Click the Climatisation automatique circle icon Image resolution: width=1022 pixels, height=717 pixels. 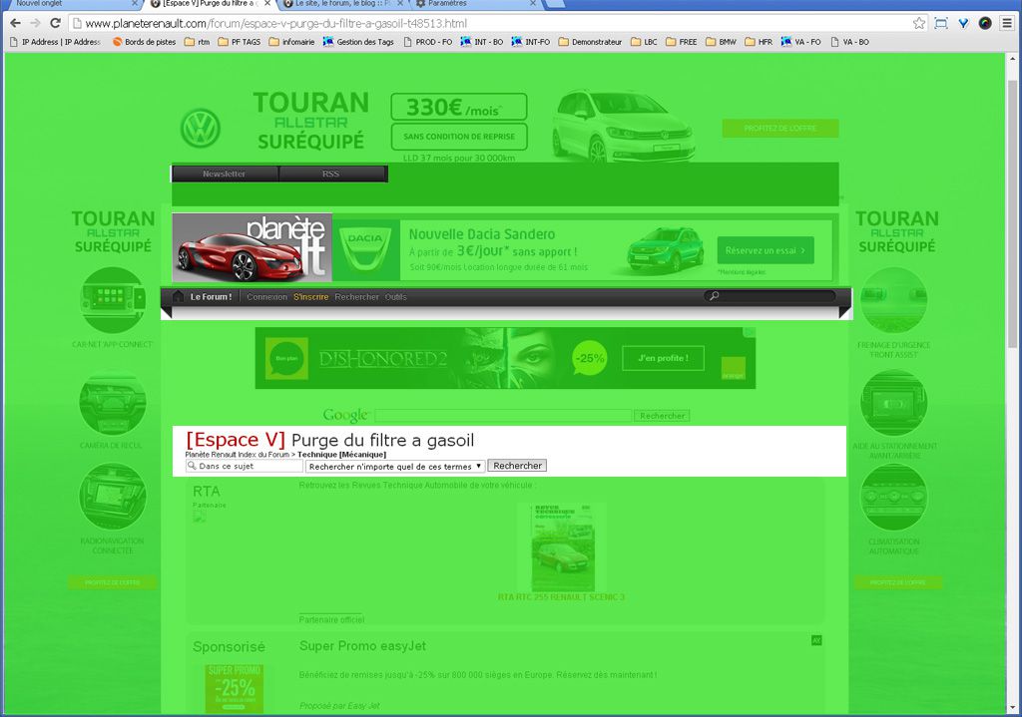point(893,497)
